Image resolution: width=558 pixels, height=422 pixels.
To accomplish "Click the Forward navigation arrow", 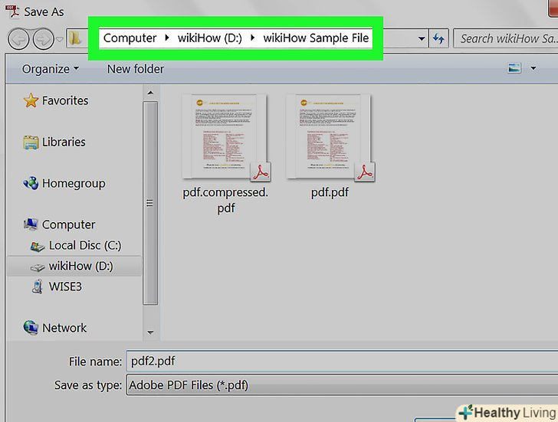I will (x=44, y=39).
